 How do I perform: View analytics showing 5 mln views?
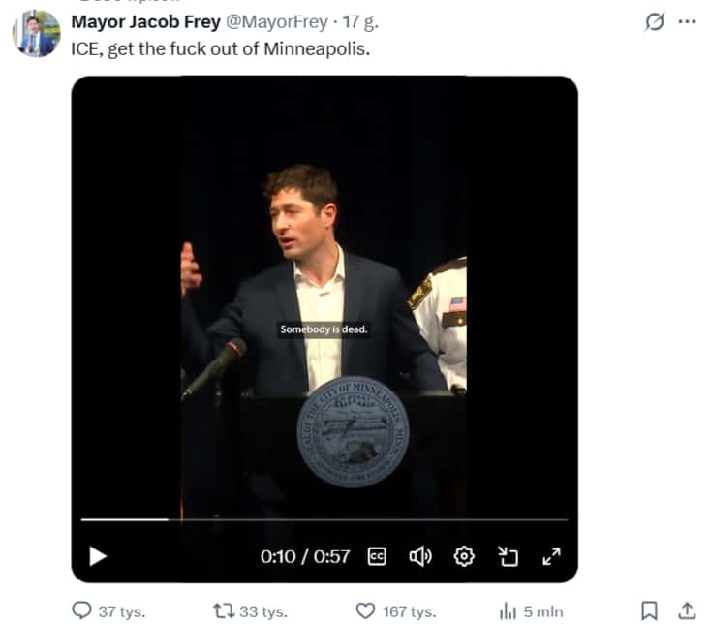(x=531, y=611)
